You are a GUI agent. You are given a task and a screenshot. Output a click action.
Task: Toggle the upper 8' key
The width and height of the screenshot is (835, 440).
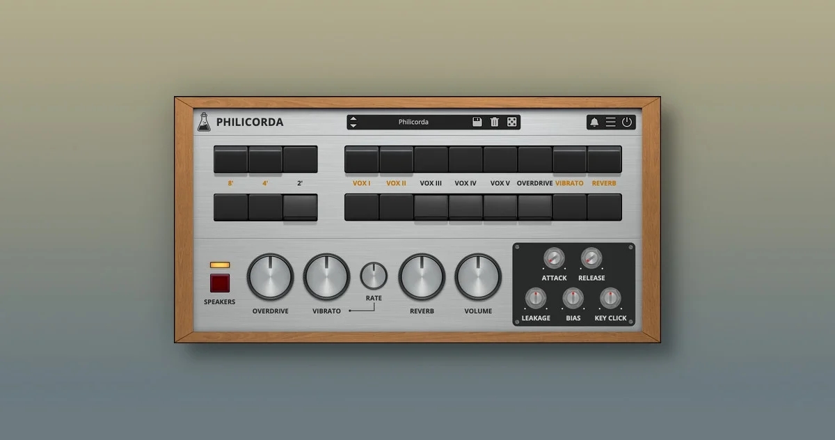[x=231, y=159]
